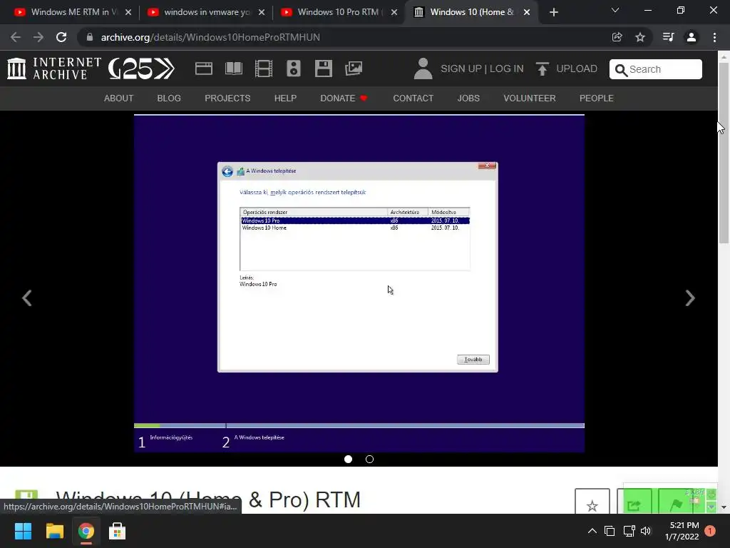Screen dimensions: 730x548
Task: Open BLOG in navigation bar
Action: 169,98
